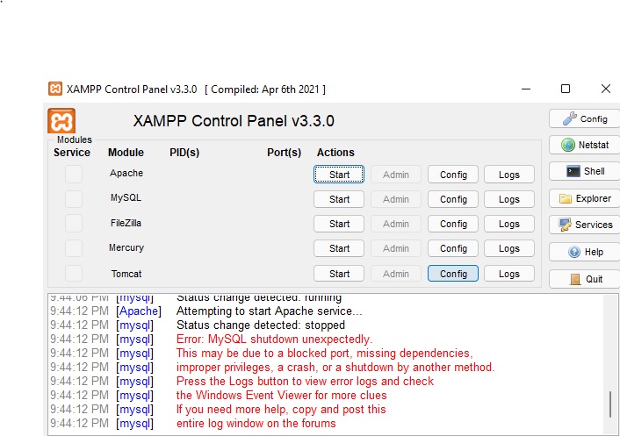The image size is (620, 436).
Task: Toggle the FileZilla service checkbox
Action: [74, 224]
